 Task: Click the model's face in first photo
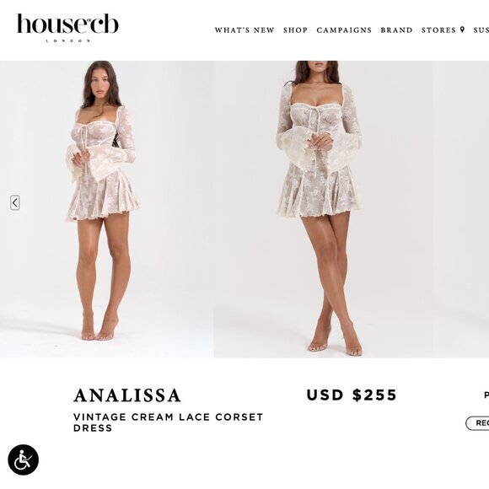tap(99, 83)
